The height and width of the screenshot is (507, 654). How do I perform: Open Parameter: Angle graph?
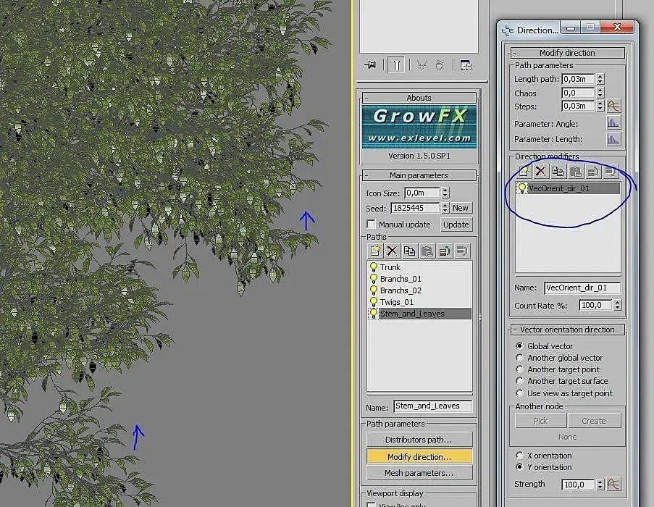613,123
